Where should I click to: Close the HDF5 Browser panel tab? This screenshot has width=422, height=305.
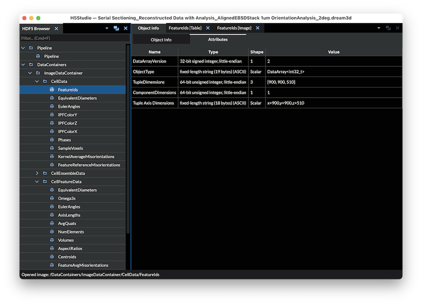(56, 28)
